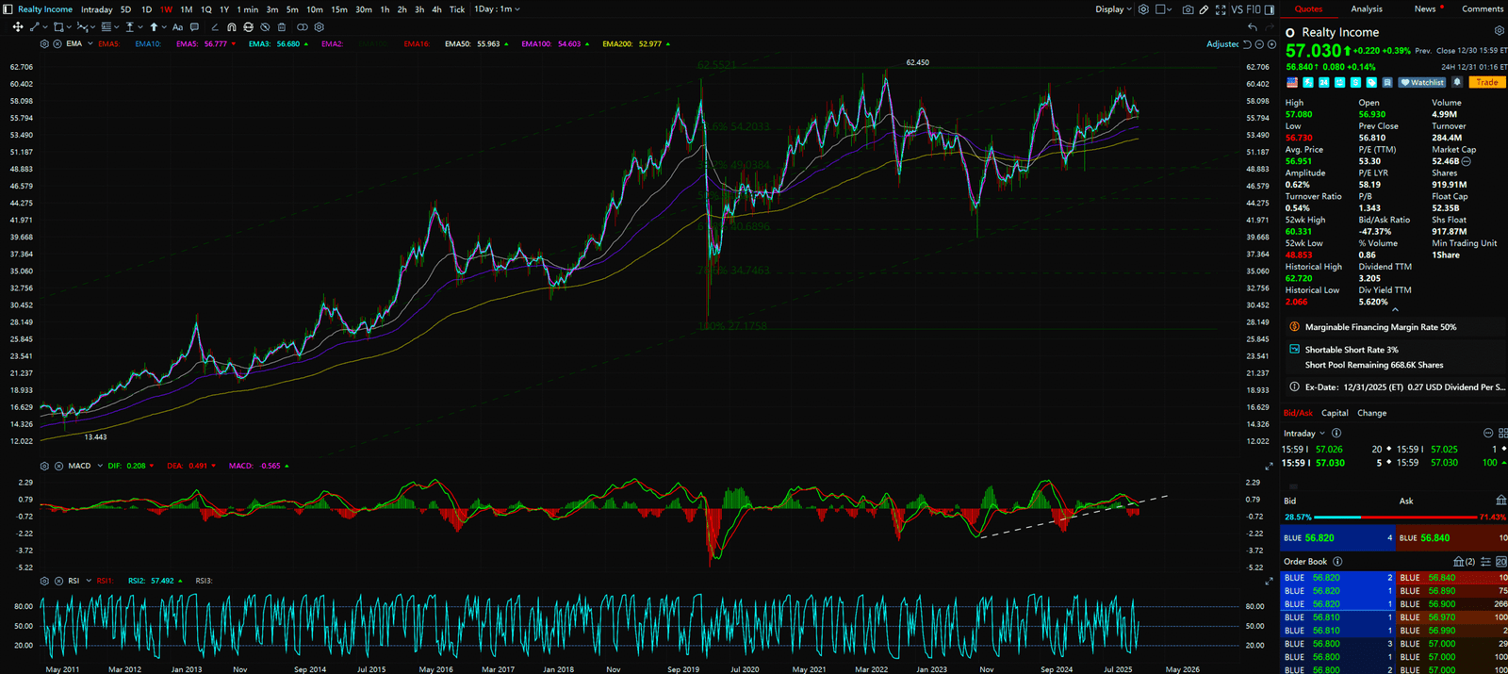This screenshot has width=1508, height=674.
Task: Add stock via the Watchlist button
Action: click(1422, 83)
